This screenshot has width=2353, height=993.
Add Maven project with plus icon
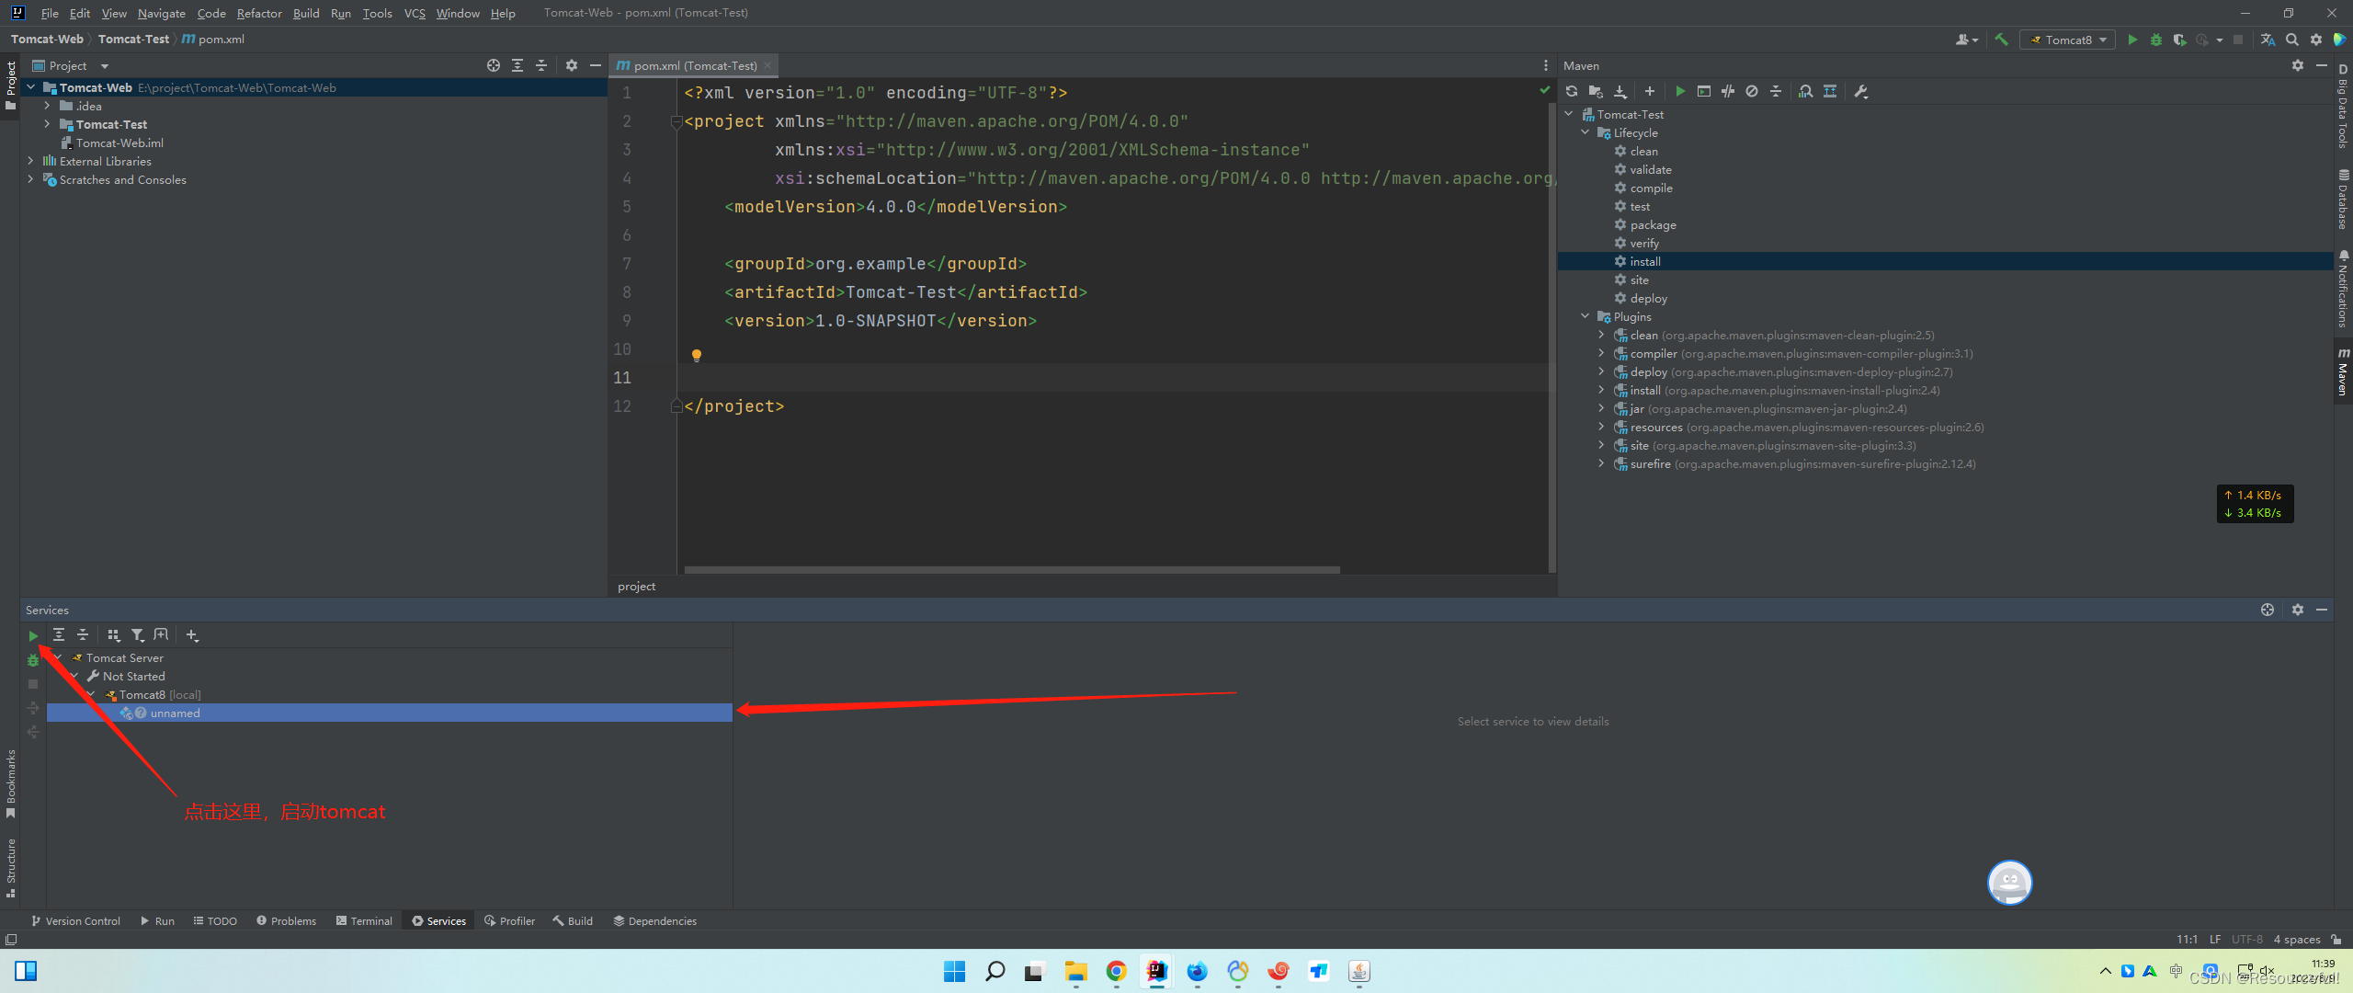(x=1650, y=91)
